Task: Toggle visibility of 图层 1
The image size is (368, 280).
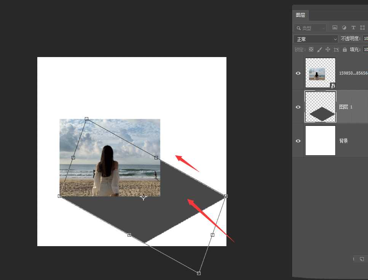Action: pos(298,107)
